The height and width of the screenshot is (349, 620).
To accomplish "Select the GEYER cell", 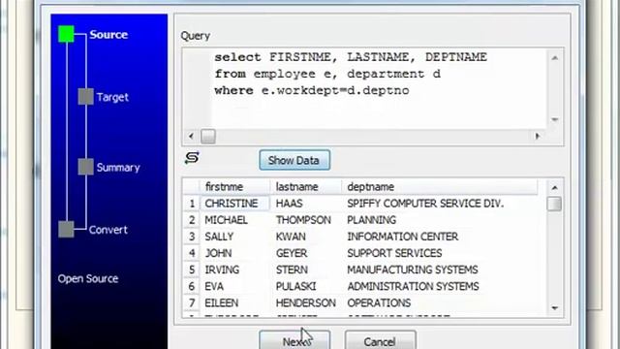I will coord(306,253).
